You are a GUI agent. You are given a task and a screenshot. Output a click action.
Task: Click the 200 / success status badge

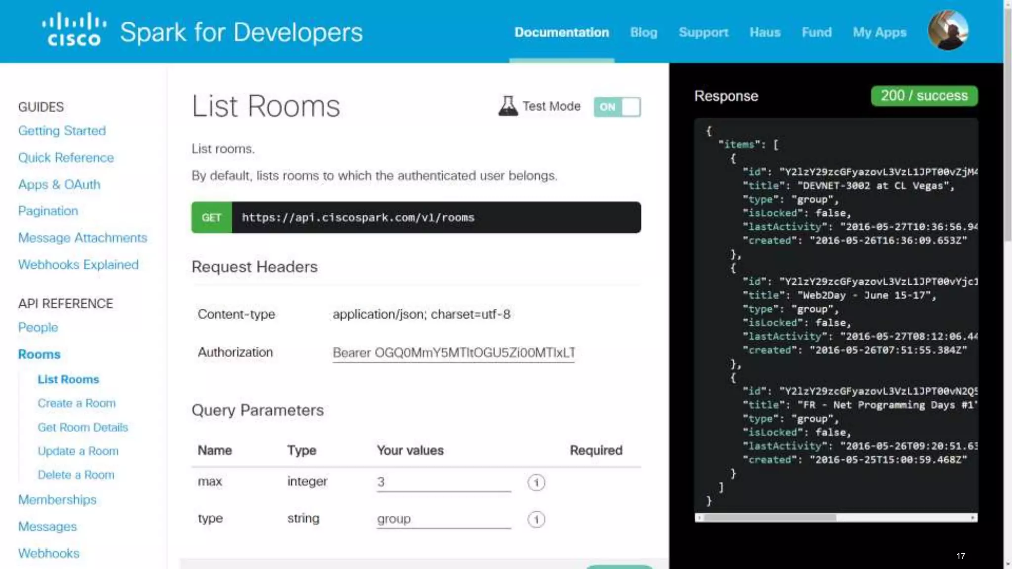(924, 96)
